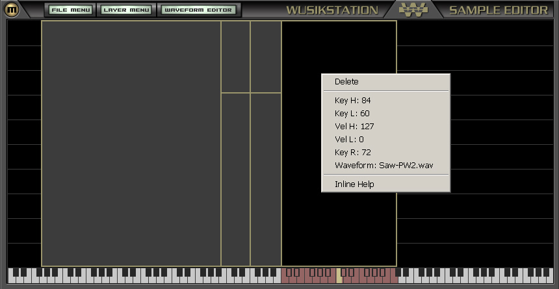Select the large leftmost gray sample zone

131,144
